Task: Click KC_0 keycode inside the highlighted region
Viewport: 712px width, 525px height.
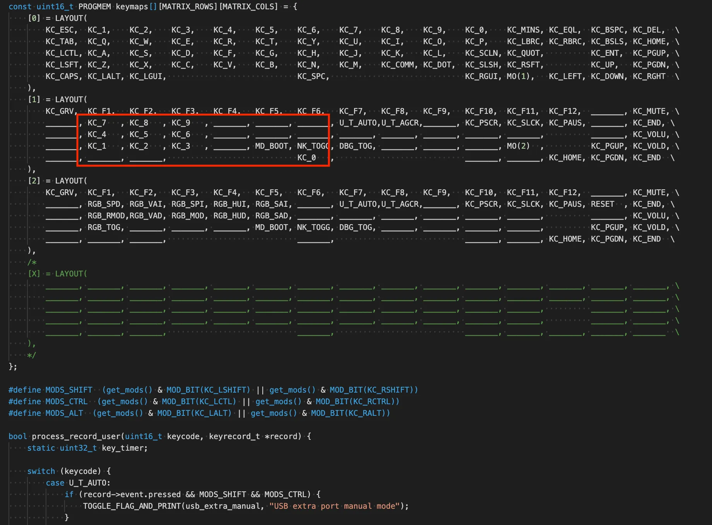Action: (307, 158)
